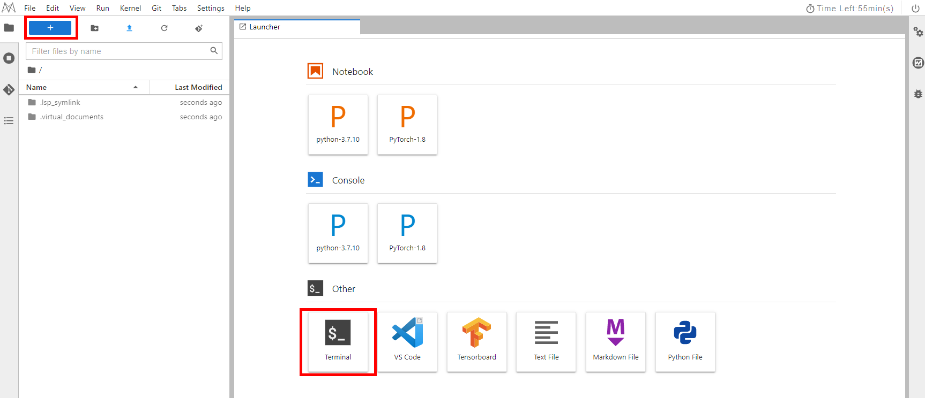Open the Running Terminals and Kernels sidebar

pyautogui.click(x=9, y=58)
